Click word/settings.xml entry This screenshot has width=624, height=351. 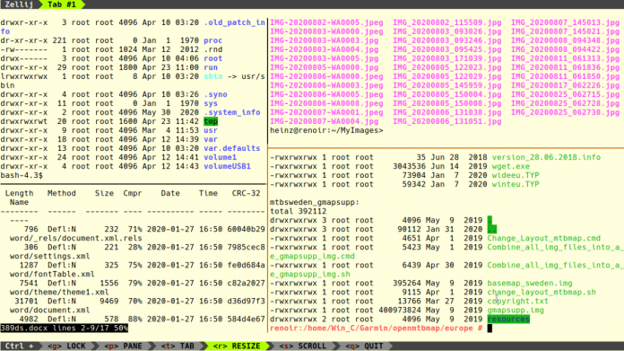49,256
